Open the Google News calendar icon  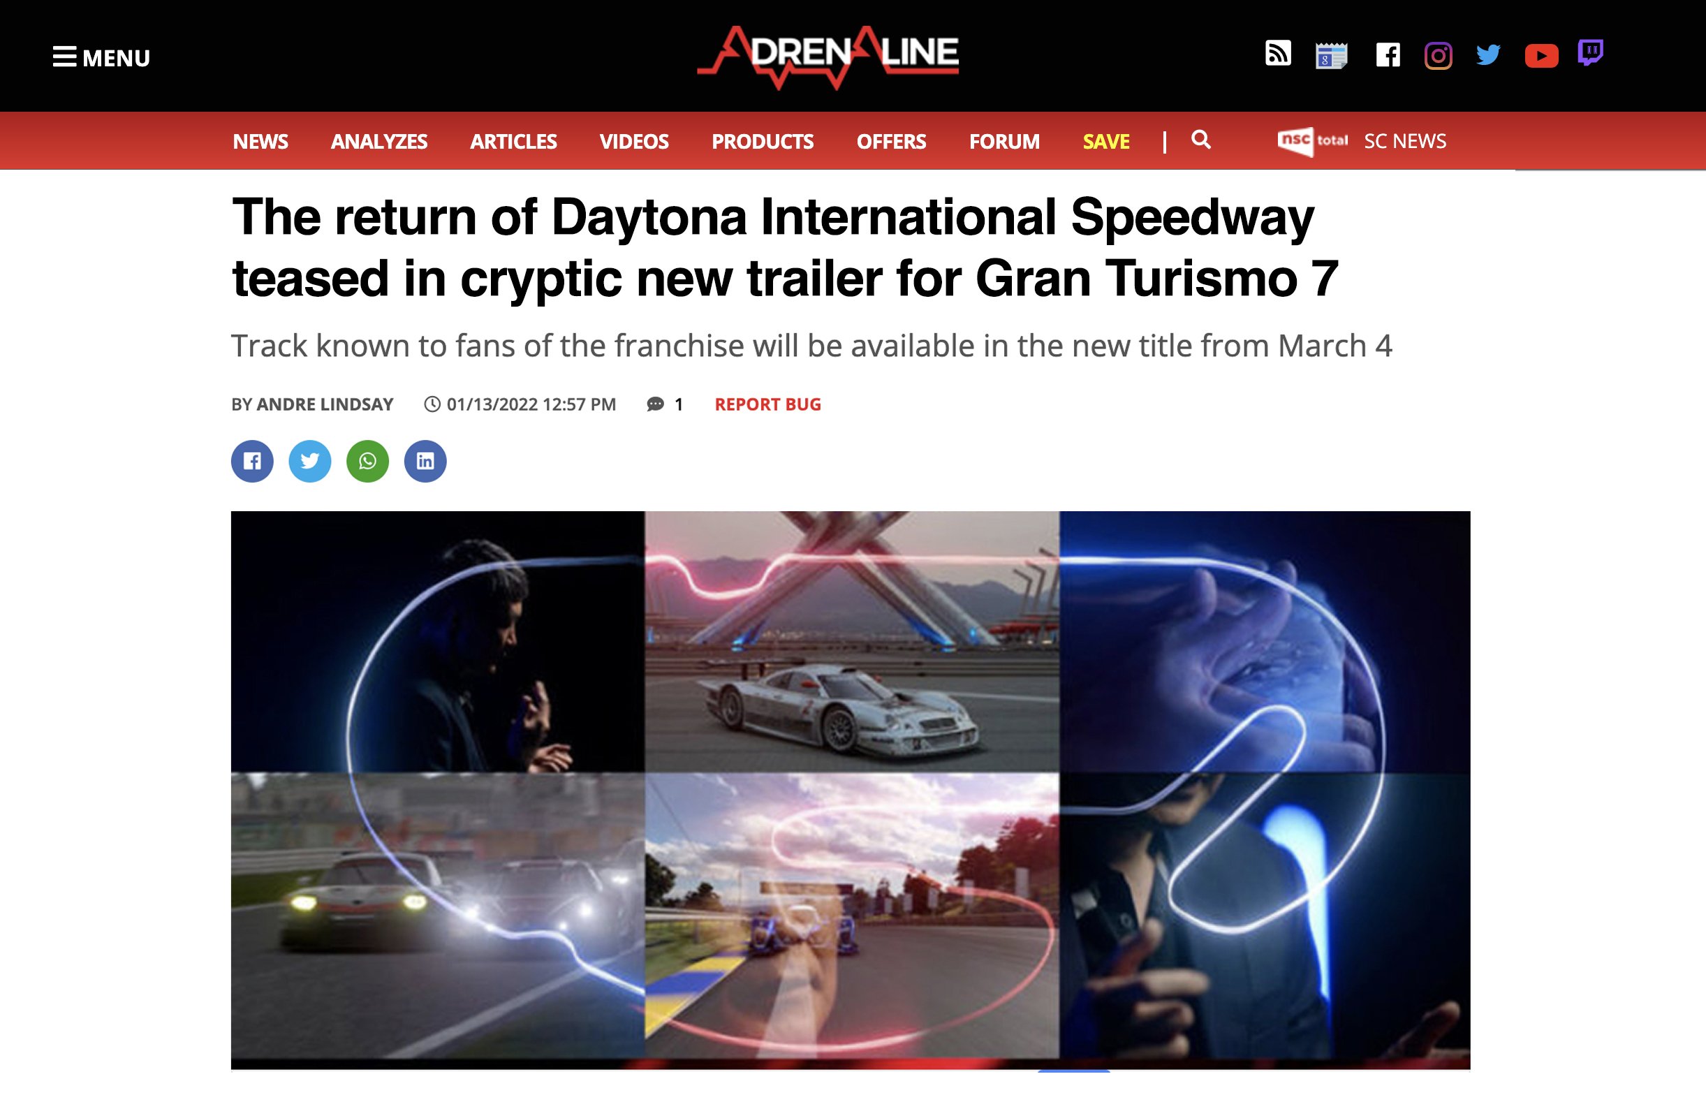[1331, 55]
